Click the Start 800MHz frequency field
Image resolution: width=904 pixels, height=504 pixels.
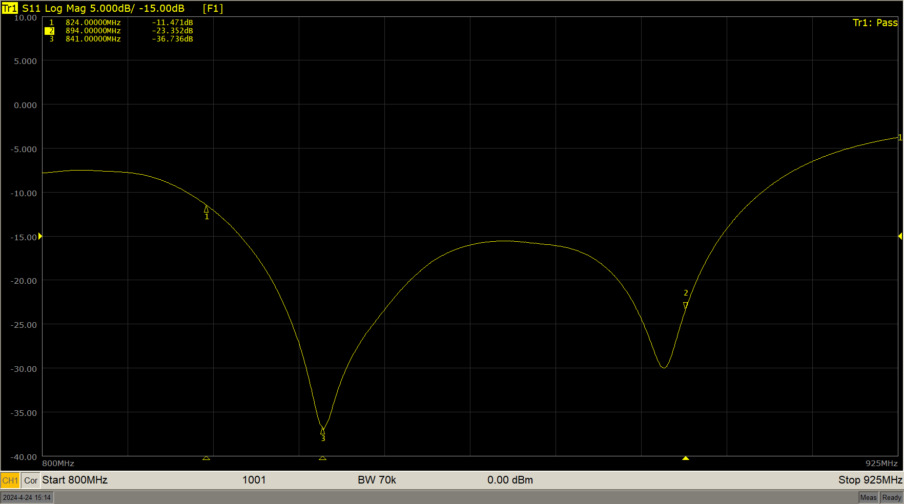pos(75,480)
